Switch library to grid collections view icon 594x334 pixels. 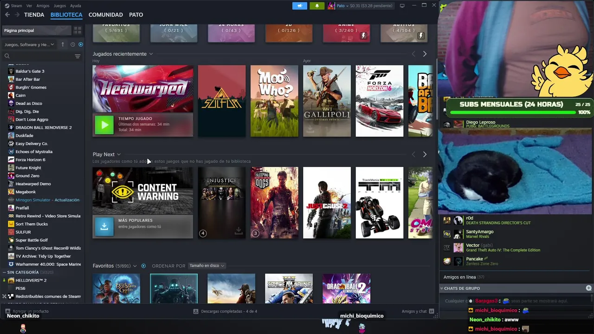[x=77, y=30]
